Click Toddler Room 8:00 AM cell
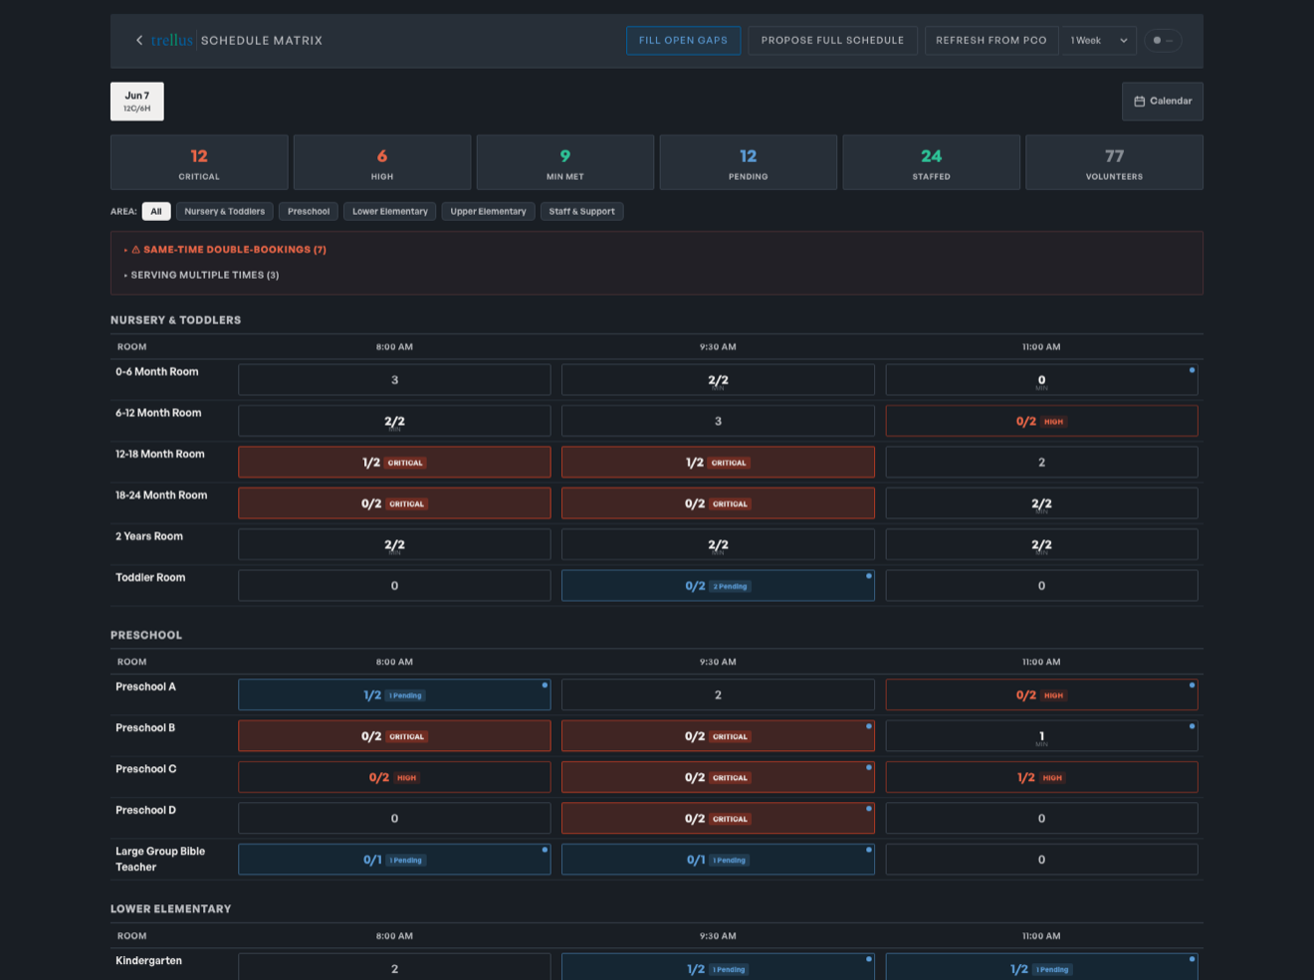 (394, 586)
